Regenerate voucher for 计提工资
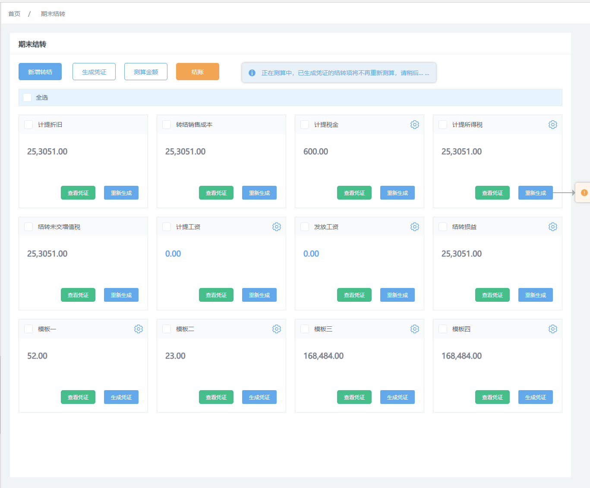The width and height of the screenshot is (590, 488). pos(259,295)
